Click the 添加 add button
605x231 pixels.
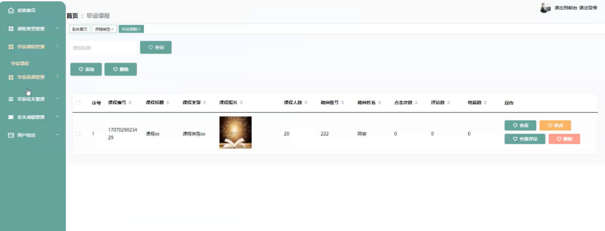click(86, 69)
